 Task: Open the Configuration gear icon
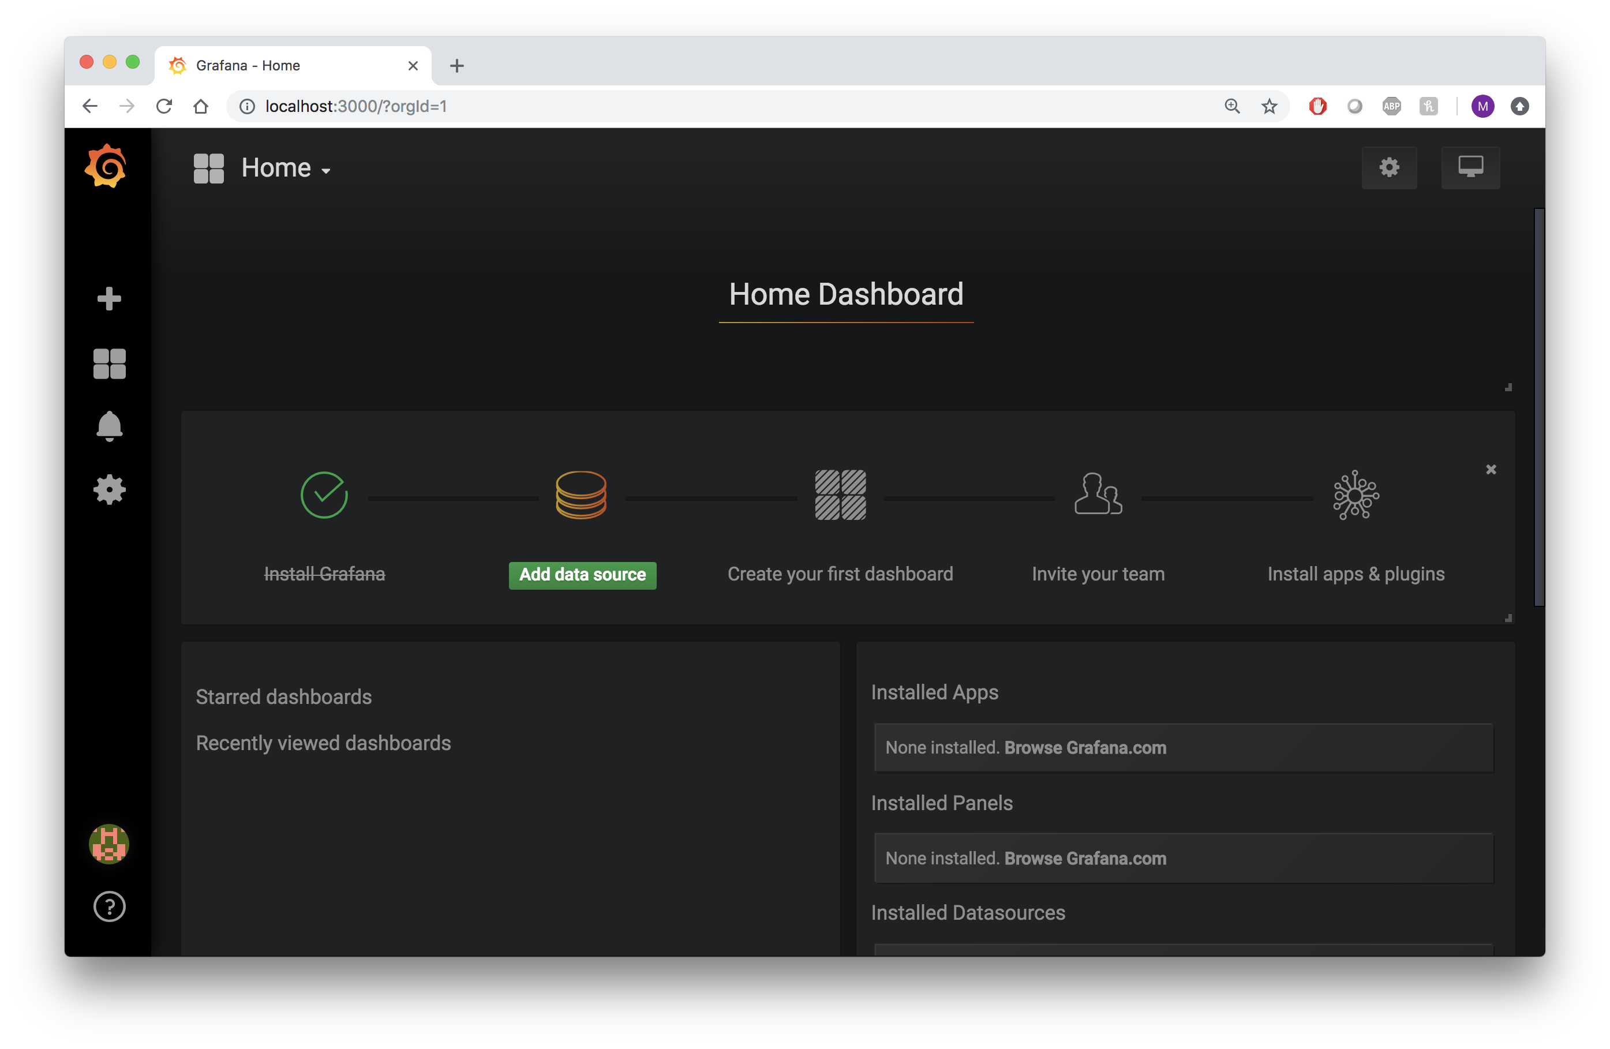[108, 488]
